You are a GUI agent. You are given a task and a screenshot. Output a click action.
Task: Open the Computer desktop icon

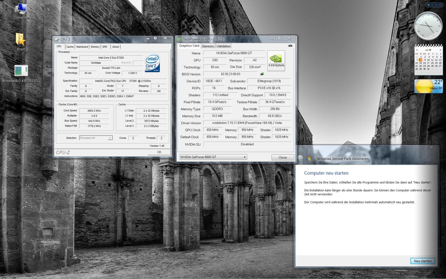[21, 12]
